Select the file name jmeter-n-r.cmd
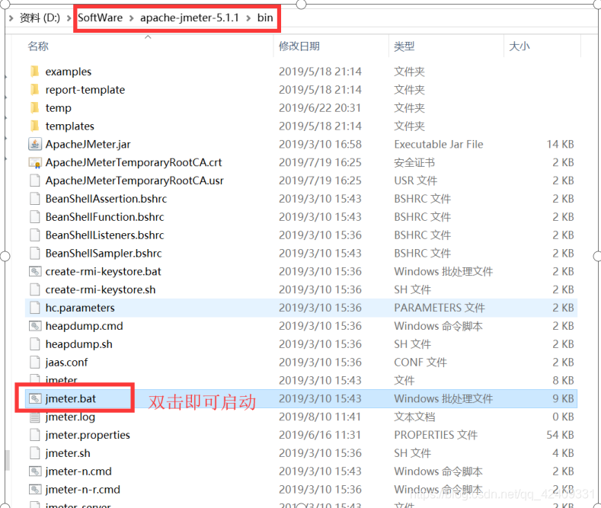 click(x=83, y=490)
